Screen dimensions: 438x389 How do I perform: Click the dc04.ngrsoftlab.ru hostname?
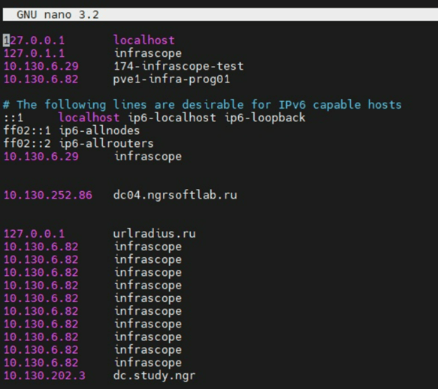175,196
